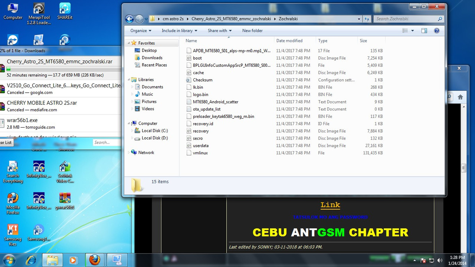This screenshot has height=267, width=475.
Task: Open the Explorer help question-mark icon
Action: pyautogui.click(x=437, y=31)
